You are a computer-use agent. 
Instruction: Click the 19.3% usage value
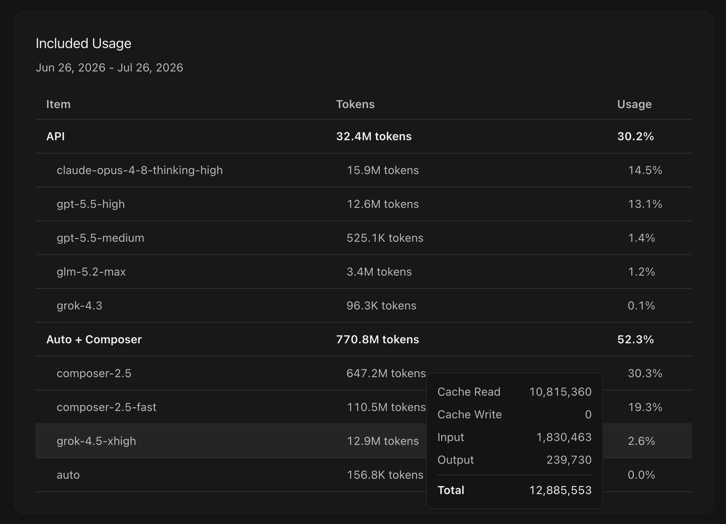click(x=645, y=407)
